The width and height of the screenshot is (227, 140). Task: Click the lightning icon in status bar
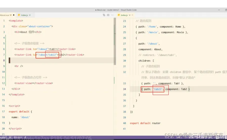[25, 137]
